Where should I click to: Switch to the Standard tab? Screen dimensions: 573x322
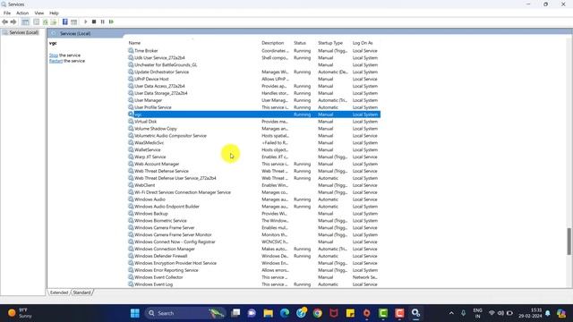click(x=81, y=292)
